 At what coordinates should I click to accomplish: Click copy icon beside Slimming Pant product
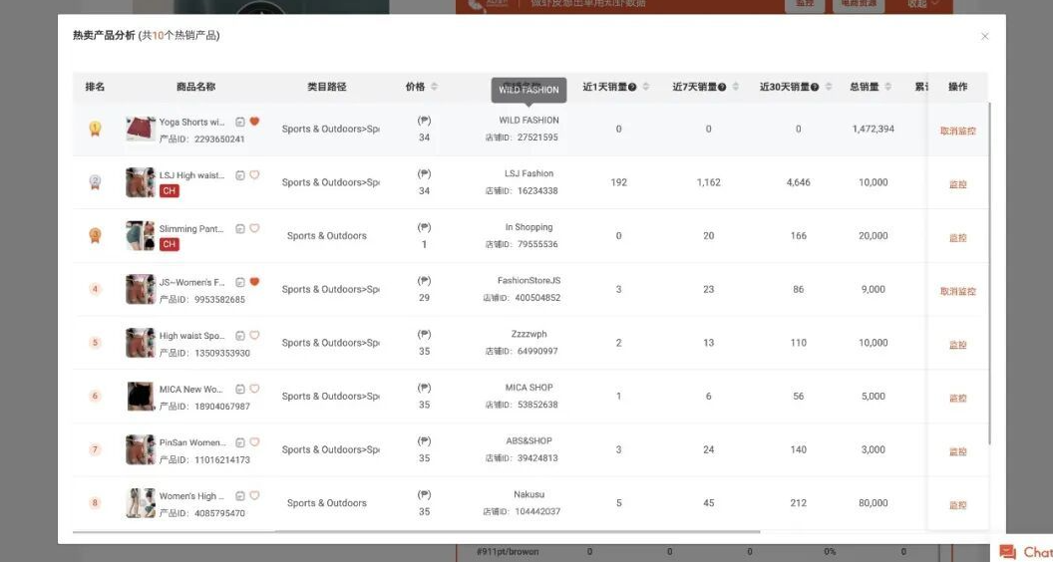pyautogui.click(x=240, y=228)
